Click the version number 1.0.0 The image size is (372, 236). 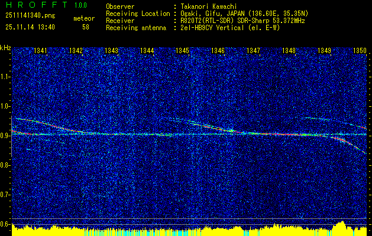coord(80,5)
